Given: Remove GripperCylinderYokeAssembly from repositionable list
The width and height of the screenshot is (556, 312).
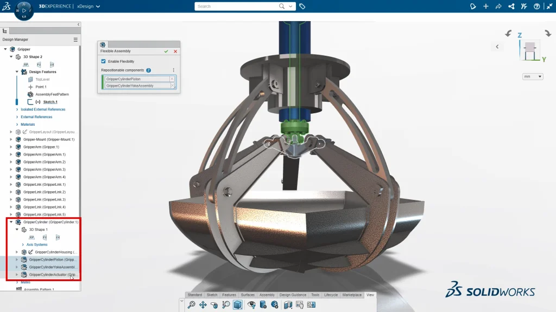Looking at the screenshot, I should pos(172,86).
